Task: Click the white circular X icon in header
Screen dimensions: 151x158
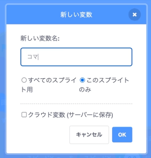Action: [x=135, y=15]
